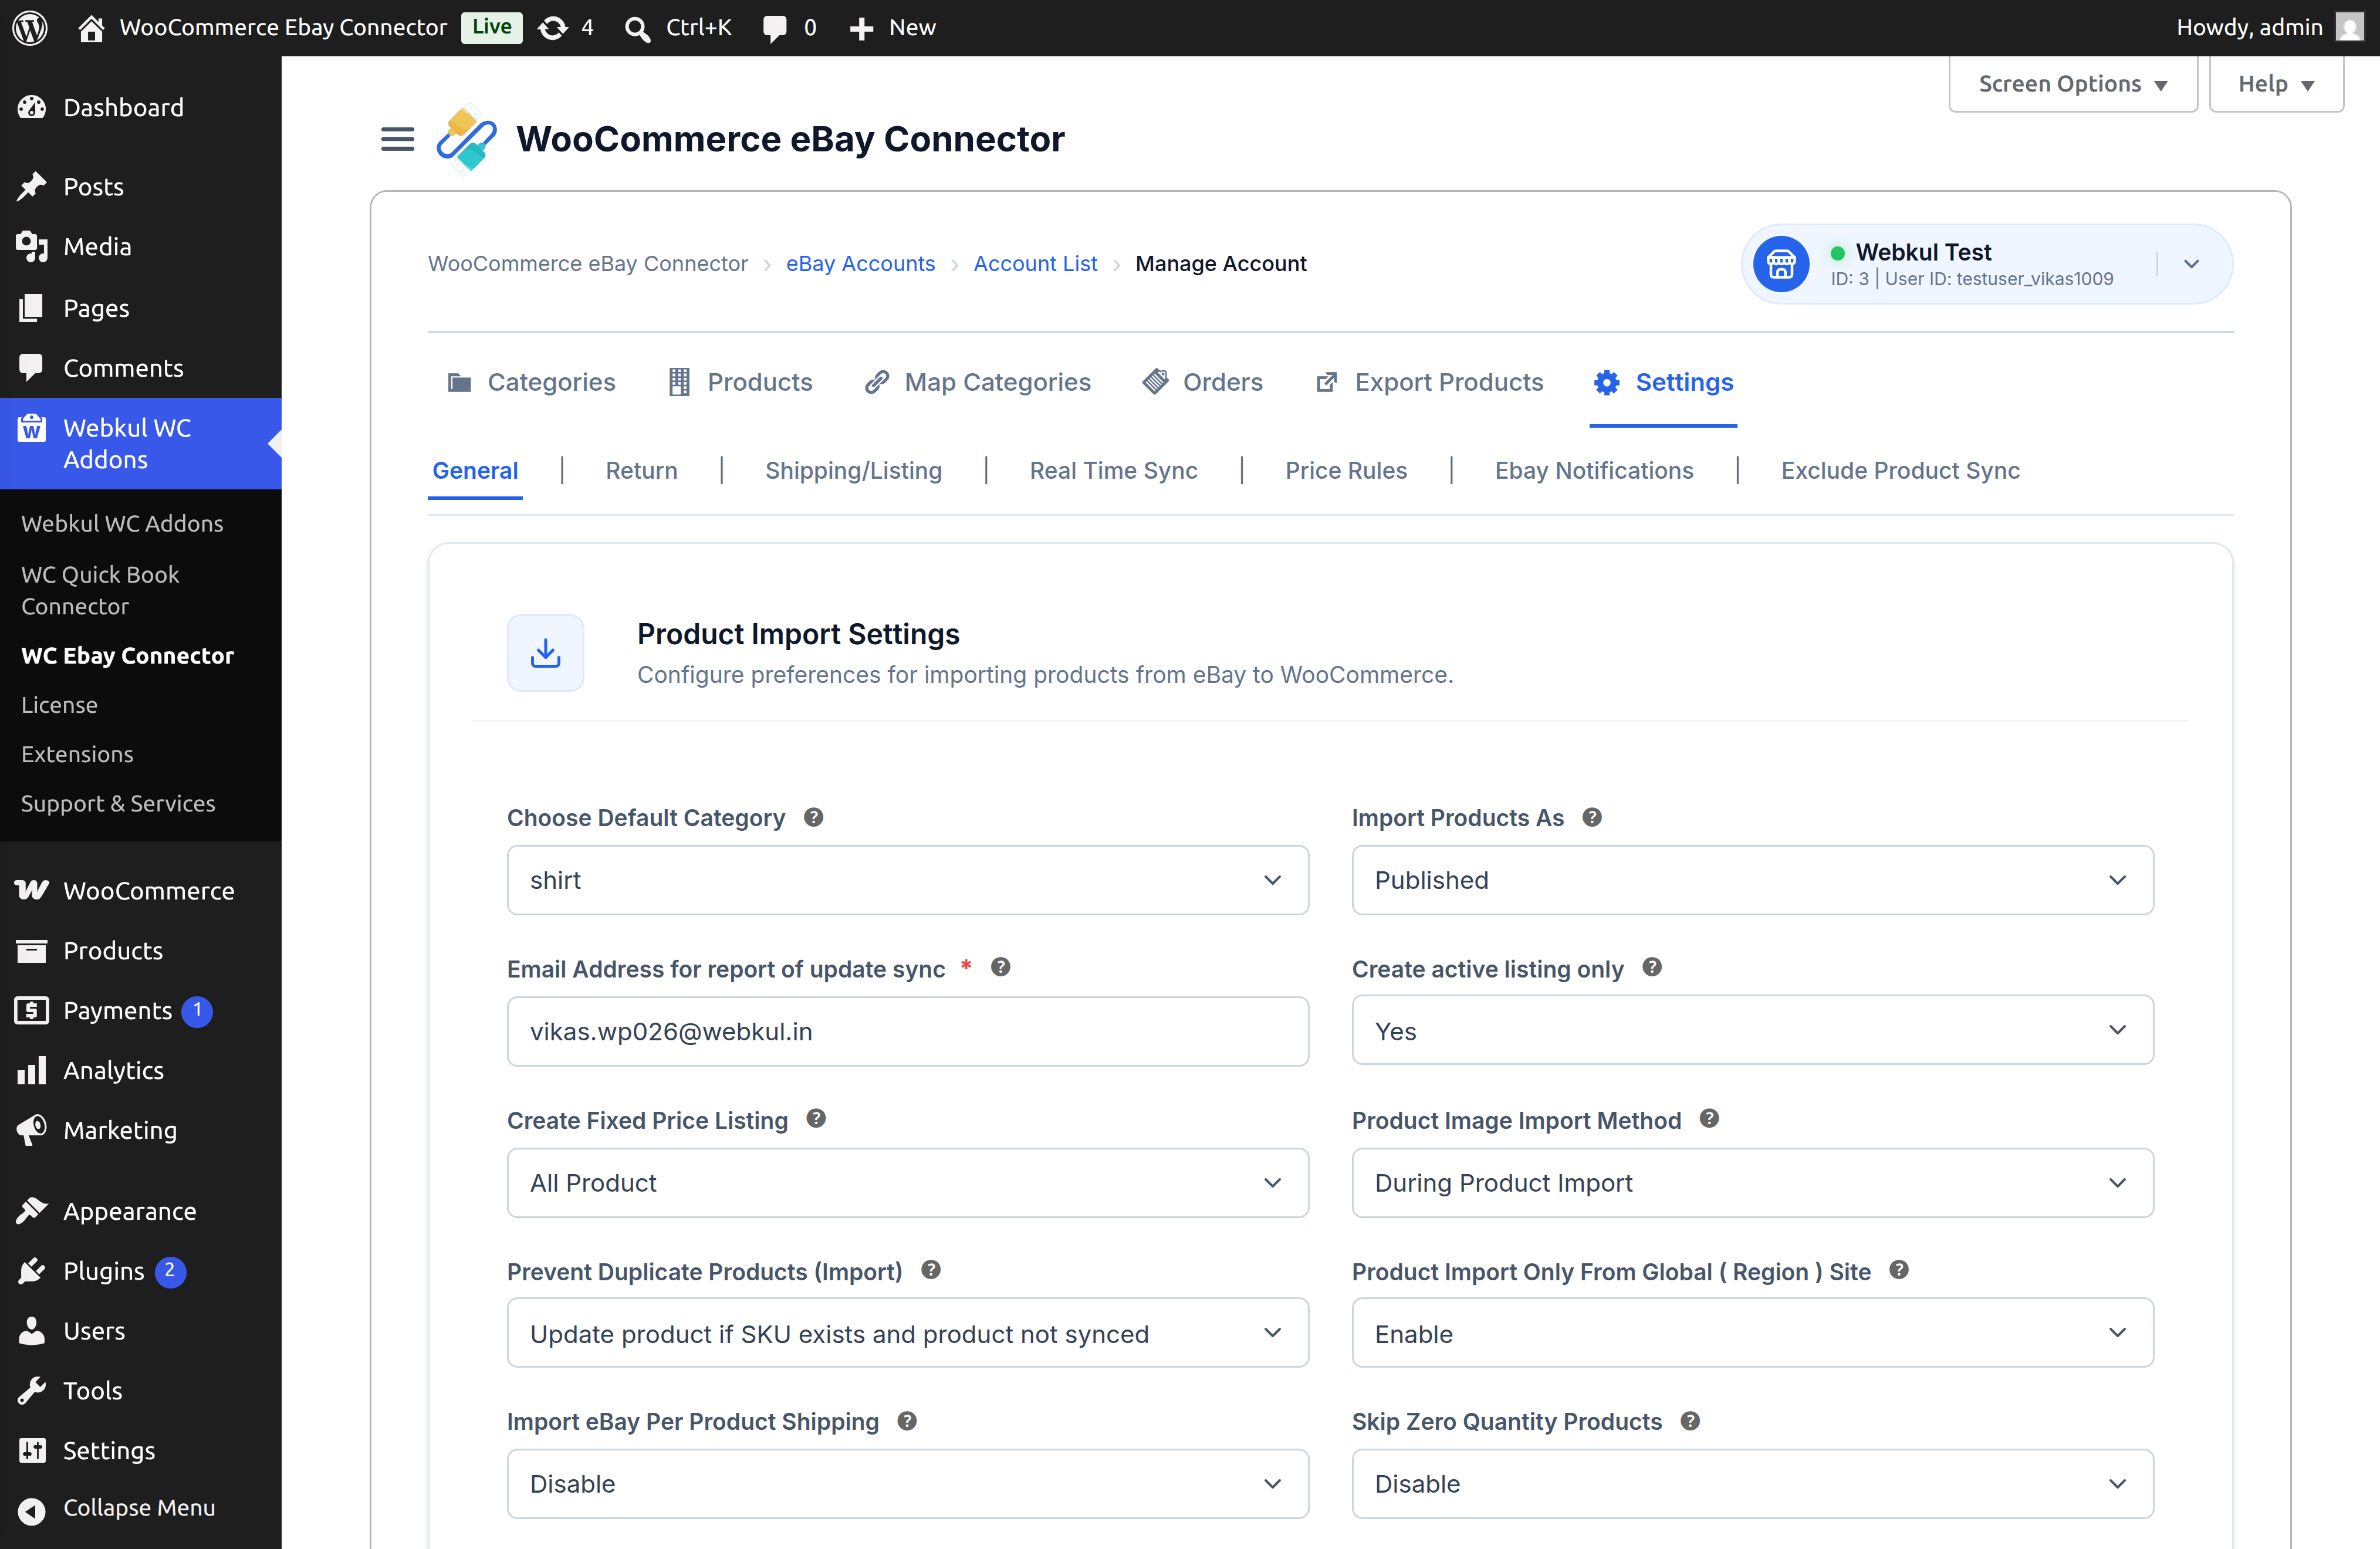The height and width of the screenshot is (1549, 2380).
Task: Open the Shipping/Listing sub-tab
Action: pyautogui.click(x=853, y=470)
